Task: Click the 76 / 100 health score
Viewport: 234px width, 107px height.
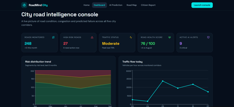Action: (x=148, y=43)
